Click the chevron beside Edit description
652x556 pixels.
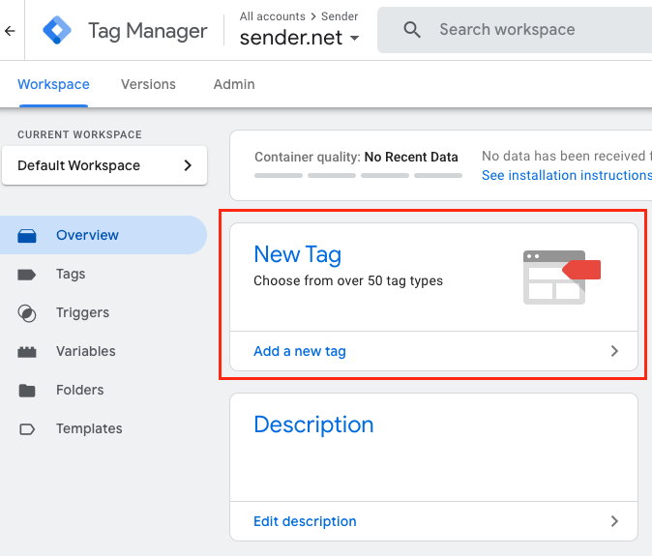614,521
